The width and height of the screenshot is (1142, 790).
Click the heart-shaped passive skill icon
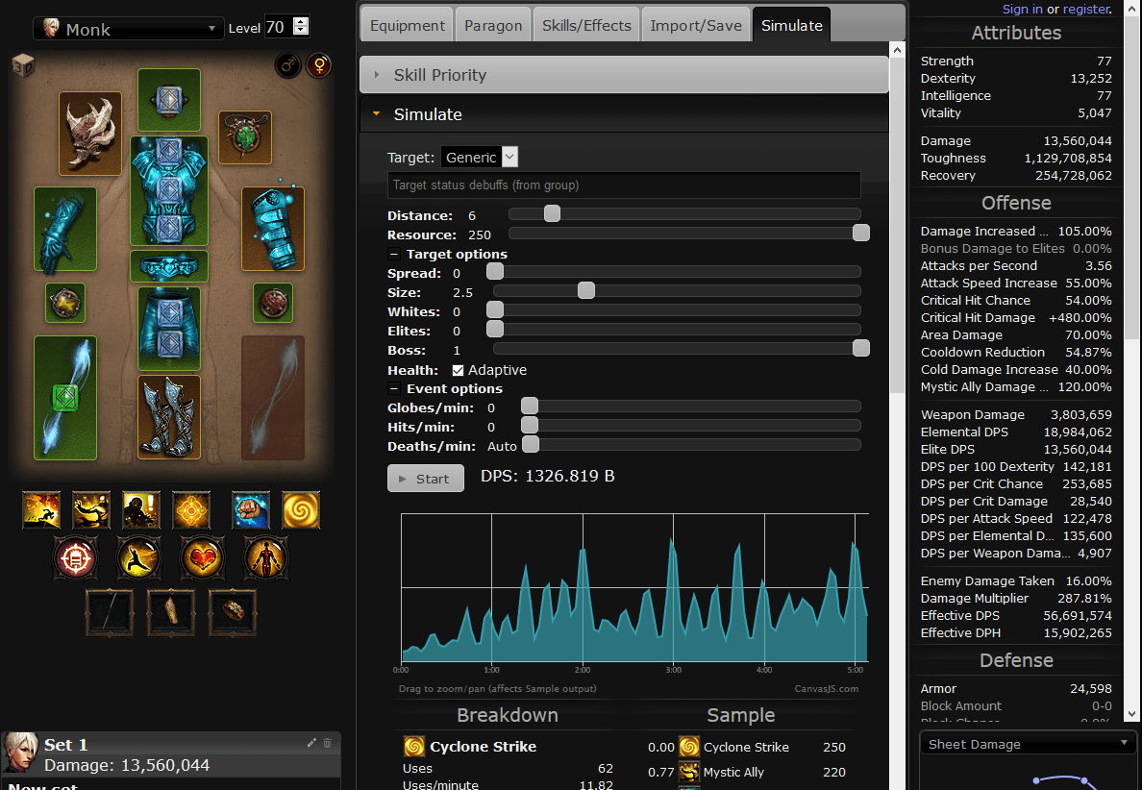click(x=201, y=557)
